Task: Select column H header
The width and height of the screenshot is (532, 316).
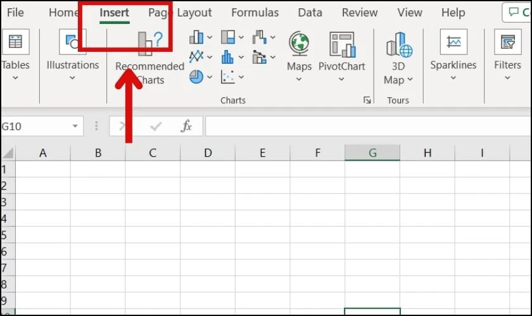Action: (427, 153)
